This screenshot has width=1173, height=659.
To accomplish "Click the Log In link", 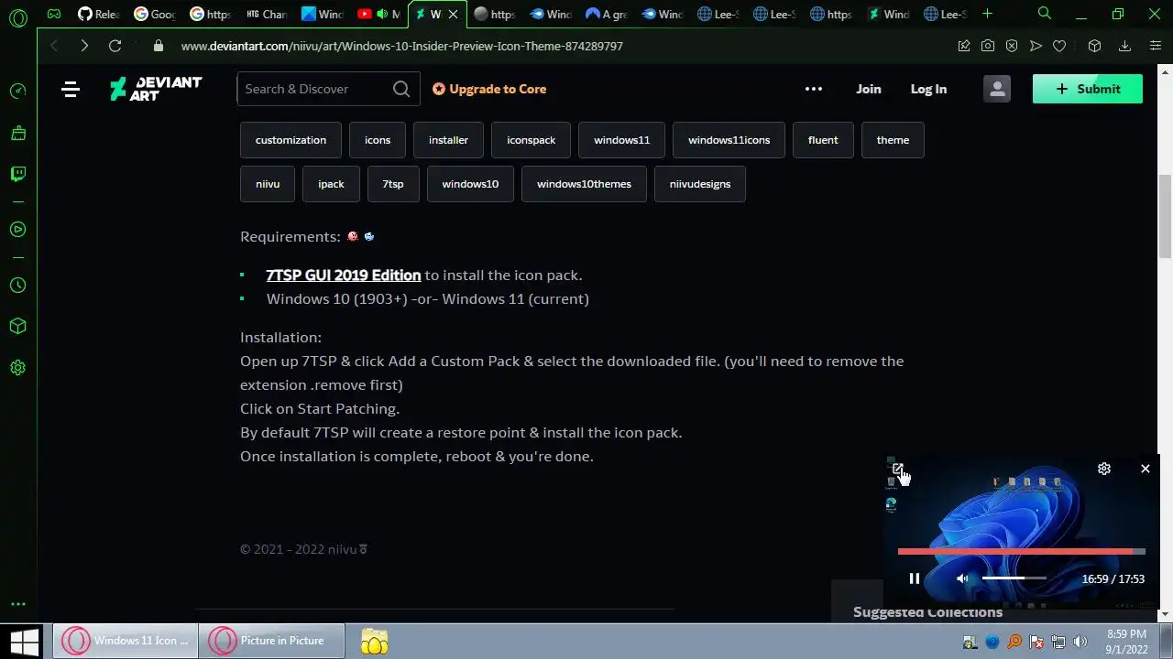I will 928,89.
